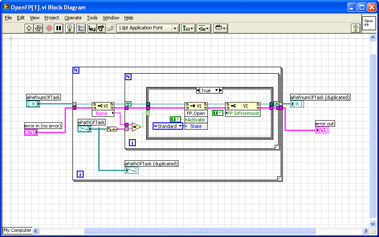Open the Align Objects dropdown

tap(188, 28)
